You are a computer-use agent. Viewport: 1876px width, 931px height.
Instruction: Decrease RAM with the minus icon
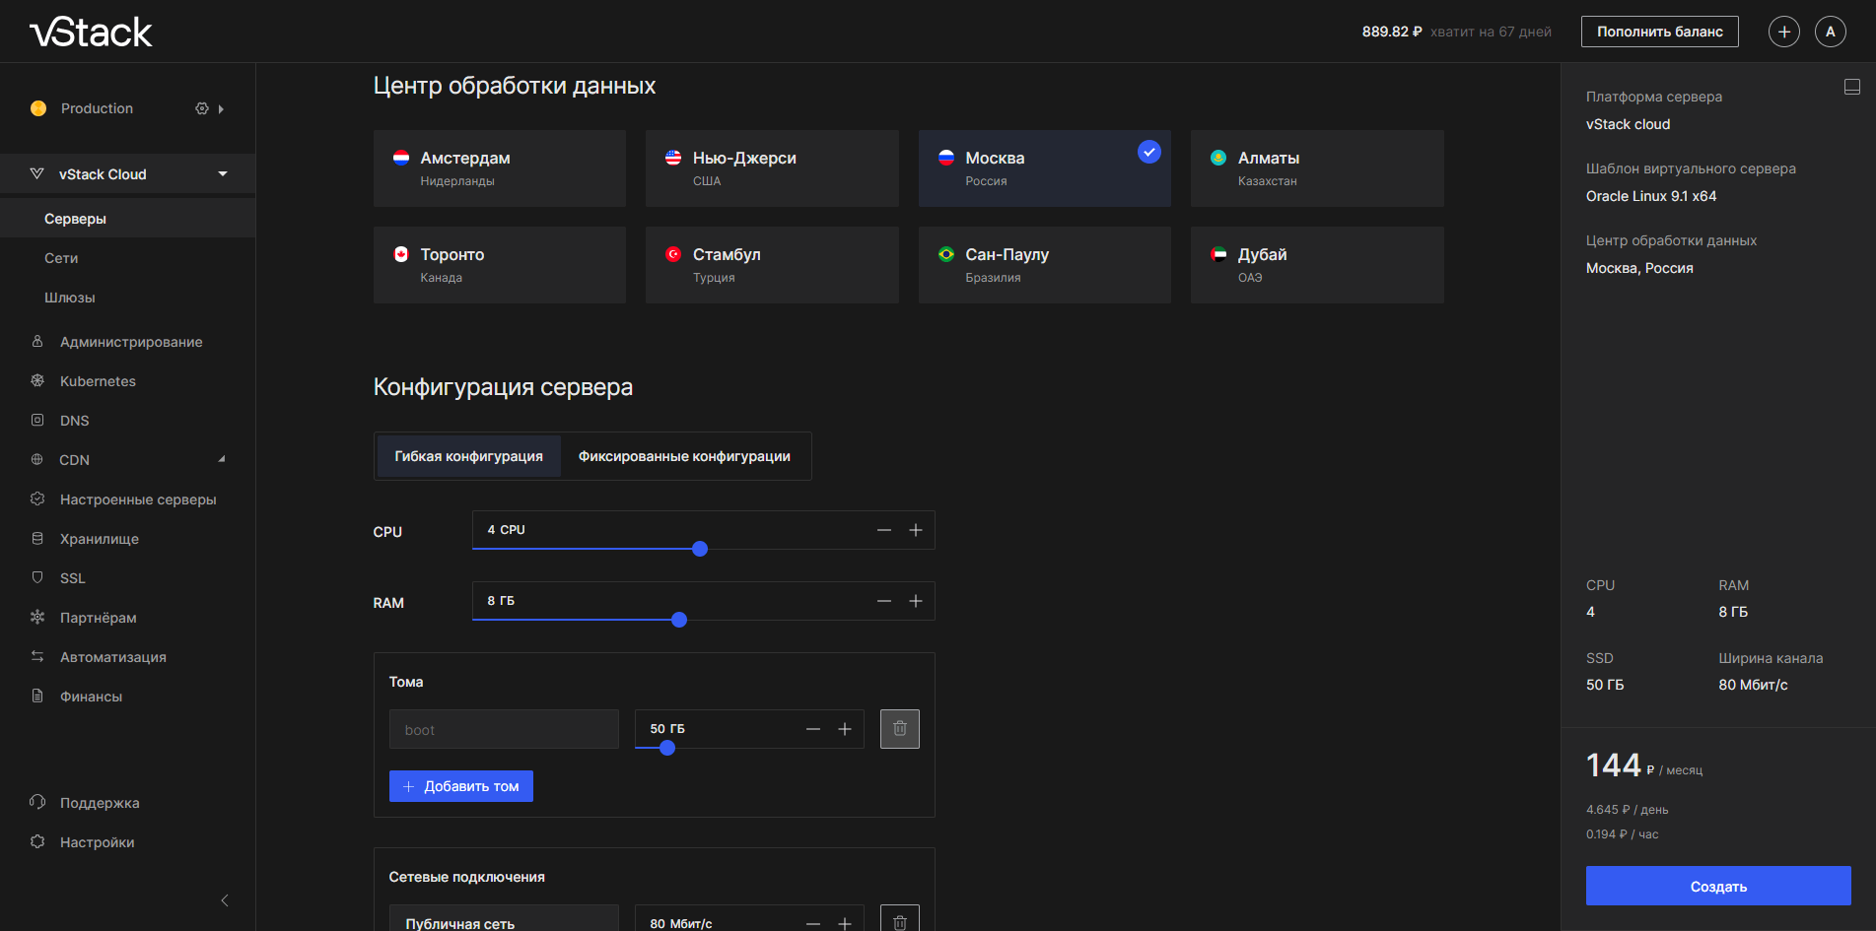[x=884, y=601]
